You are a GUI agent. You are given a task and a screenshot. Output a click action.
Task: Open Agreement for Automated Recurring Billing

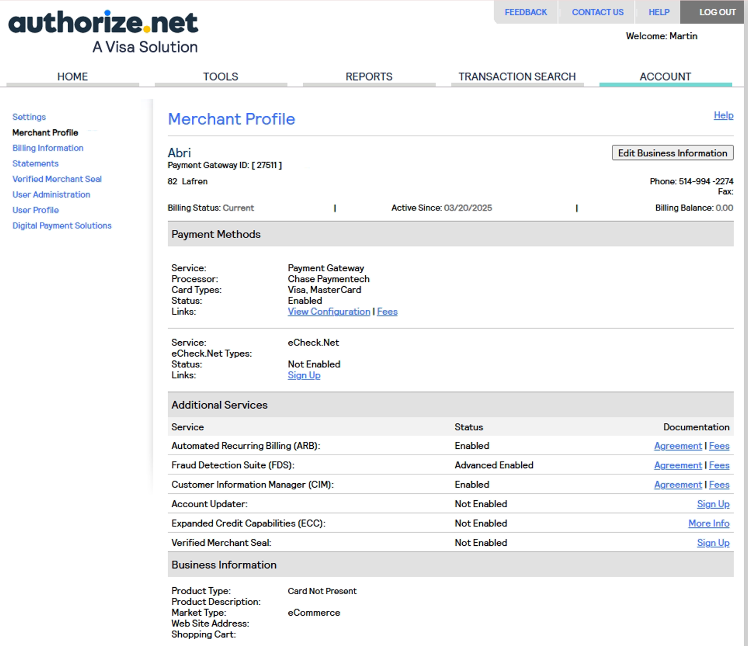(677, 446)
